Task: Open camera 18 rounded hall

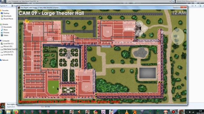Action: (108, 32)
